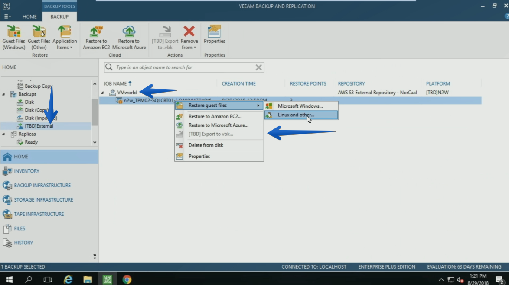This screenshot has width=509, height=285.
Task: Open TAPE INFRASTRUCTURE view
Action: click(x=49, y=214)
